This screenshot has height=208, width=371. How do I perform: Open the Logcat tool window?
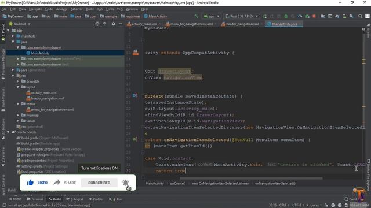(x=75, y=199)
